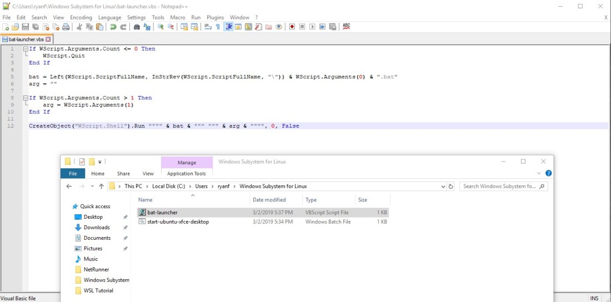Zoom out using the toolbar magnifier
Screen dimensions: 611x302
[x=171, y=27]
